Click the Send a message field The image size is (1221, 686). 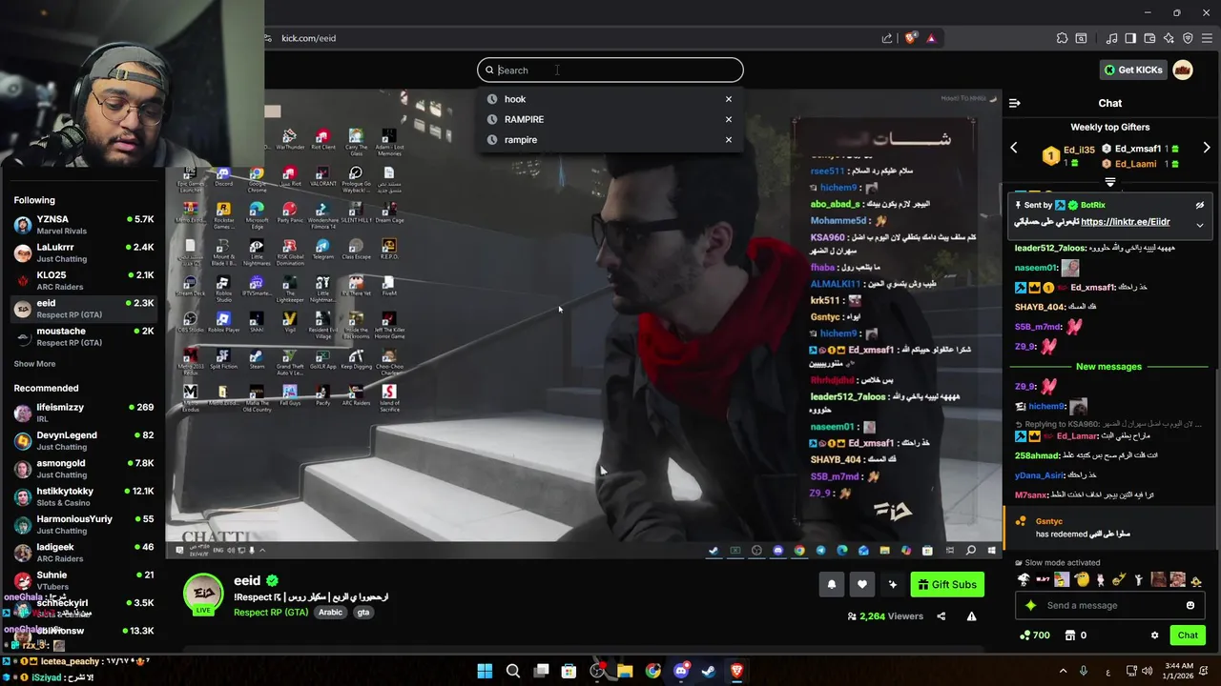coord(1111,605)
